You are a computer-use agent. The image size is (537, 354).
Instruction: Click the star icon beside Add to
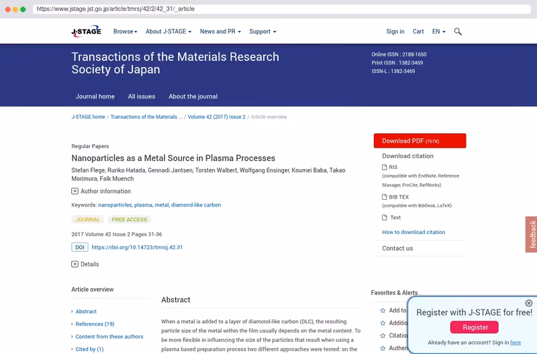click(383, 310)
